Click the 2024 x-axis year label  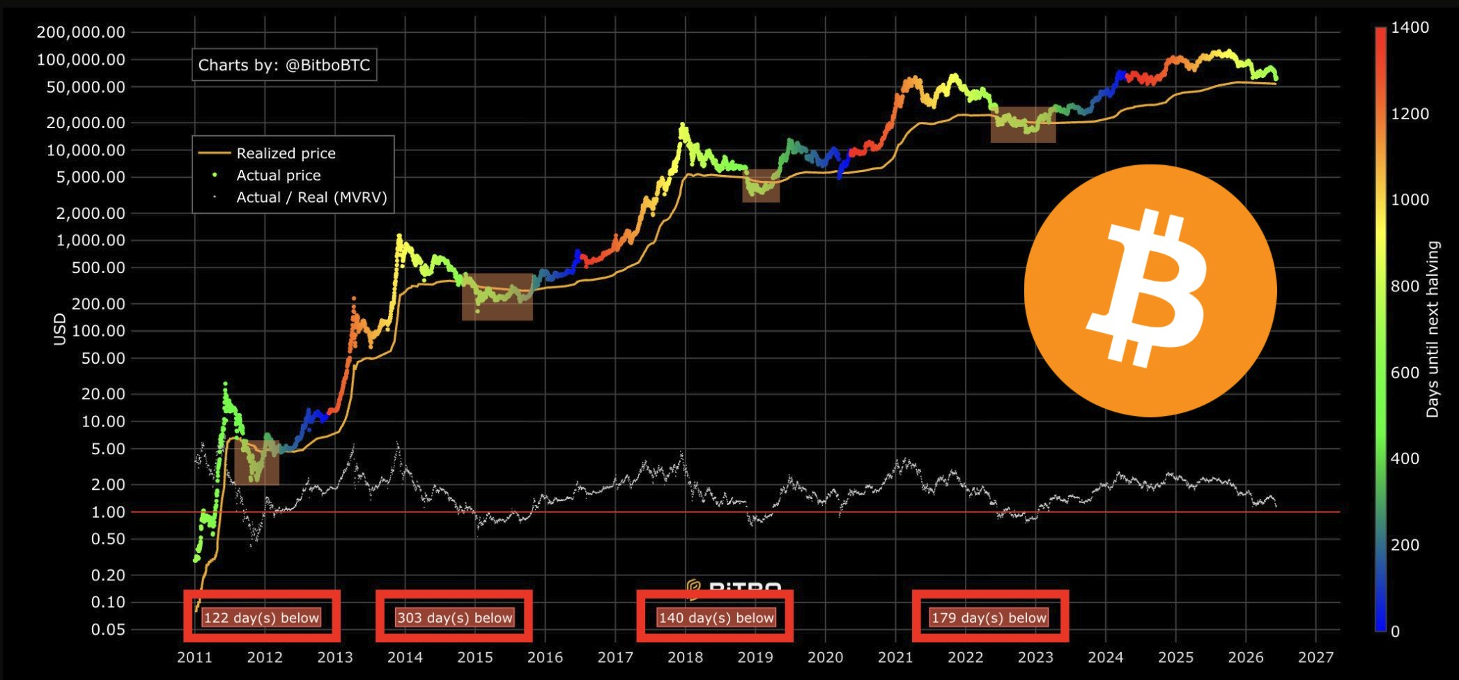[1105, 658]
